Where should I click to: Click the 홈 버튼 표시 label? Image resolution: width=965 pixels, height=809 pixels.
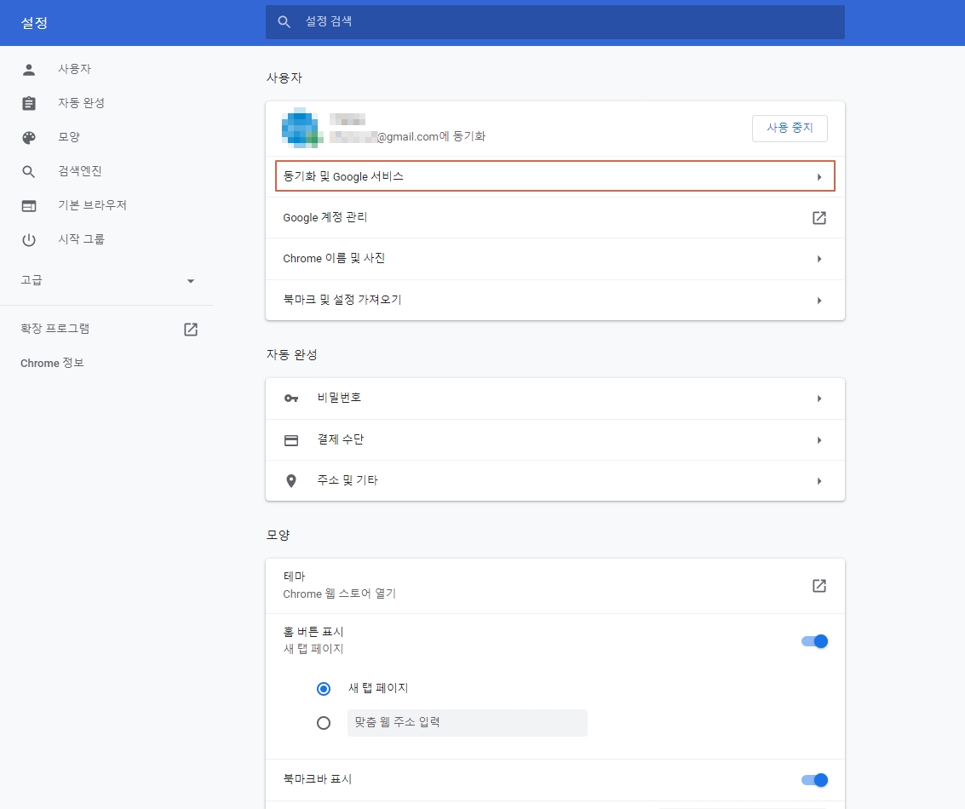[x=313, y=632]
